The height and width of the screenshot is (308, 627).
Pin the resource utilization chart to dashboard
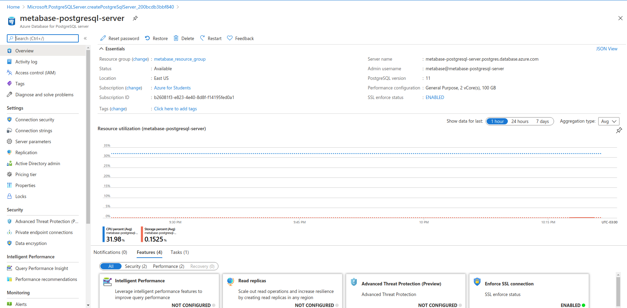(x=619, y=130)
